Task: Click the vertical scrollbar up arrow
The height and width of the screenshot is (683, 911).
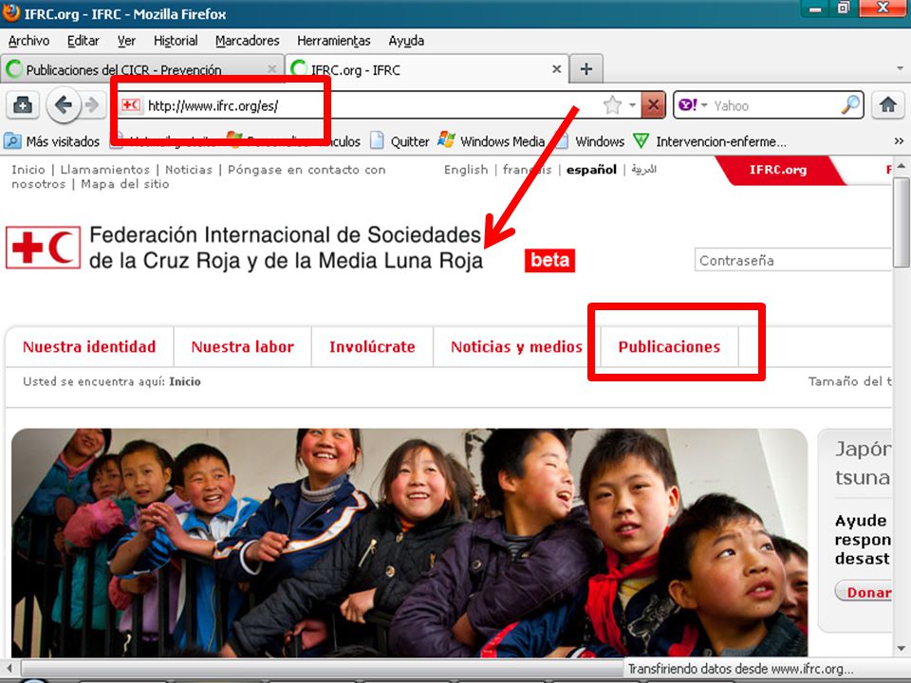Action: pos(902,167)
